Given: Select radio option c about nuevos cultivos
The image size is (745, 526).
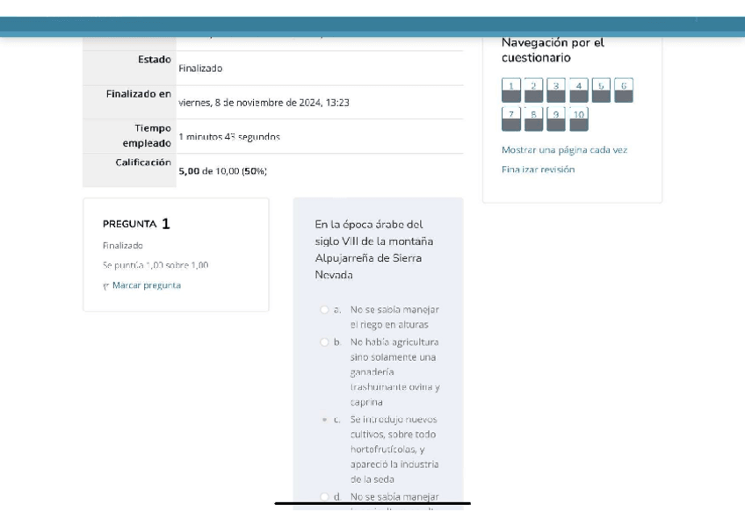Looking at the screenshot, I should tap(324, 419).
